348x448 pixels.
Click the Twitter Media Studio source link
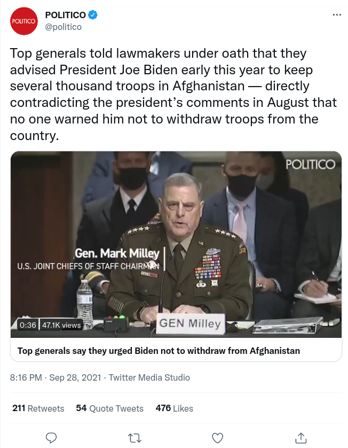[x=149, y=377]
